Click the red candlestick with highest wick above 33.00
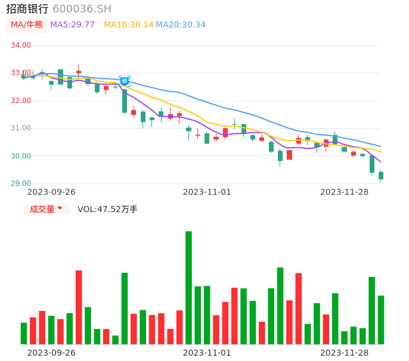Viewport: 409px width, 361px height. (x=79, y=71)
